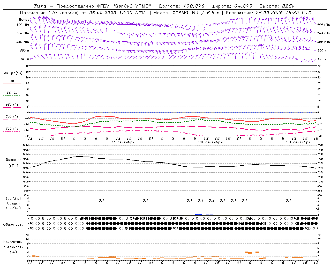Click the "Td 2м" dew point legend entry

click(x=12, y=93)
